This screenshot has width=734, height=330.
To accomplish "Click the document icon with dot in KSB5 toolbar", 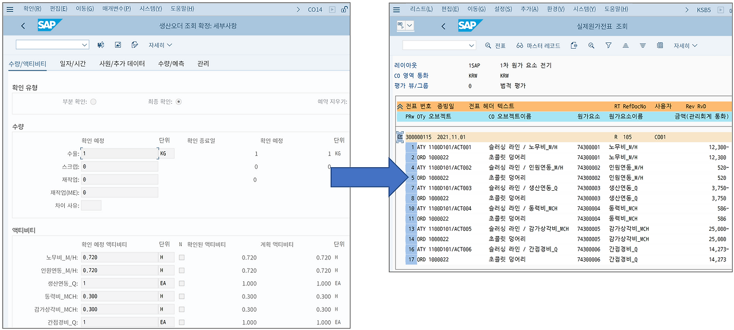I will coord(574,45).
